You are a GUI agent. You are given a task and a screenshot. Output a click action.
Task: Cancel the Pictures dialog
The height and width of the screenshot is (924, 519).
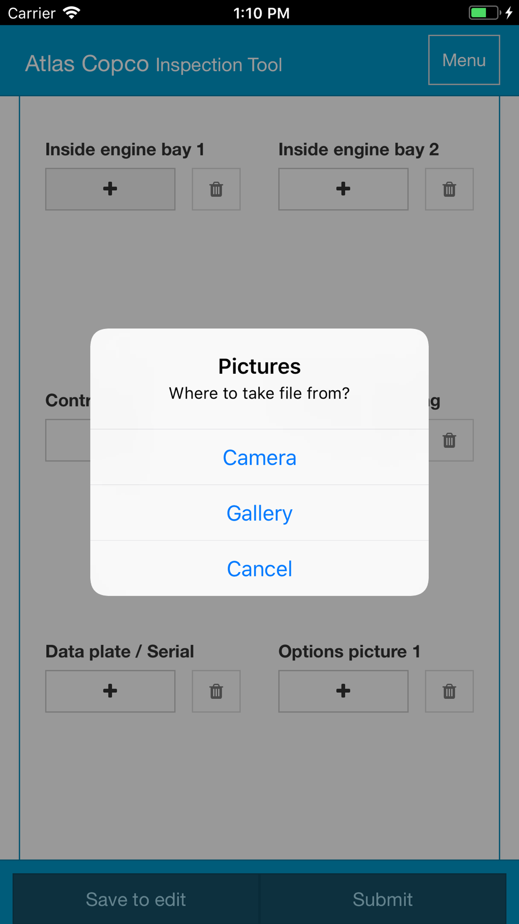point(259,569)
